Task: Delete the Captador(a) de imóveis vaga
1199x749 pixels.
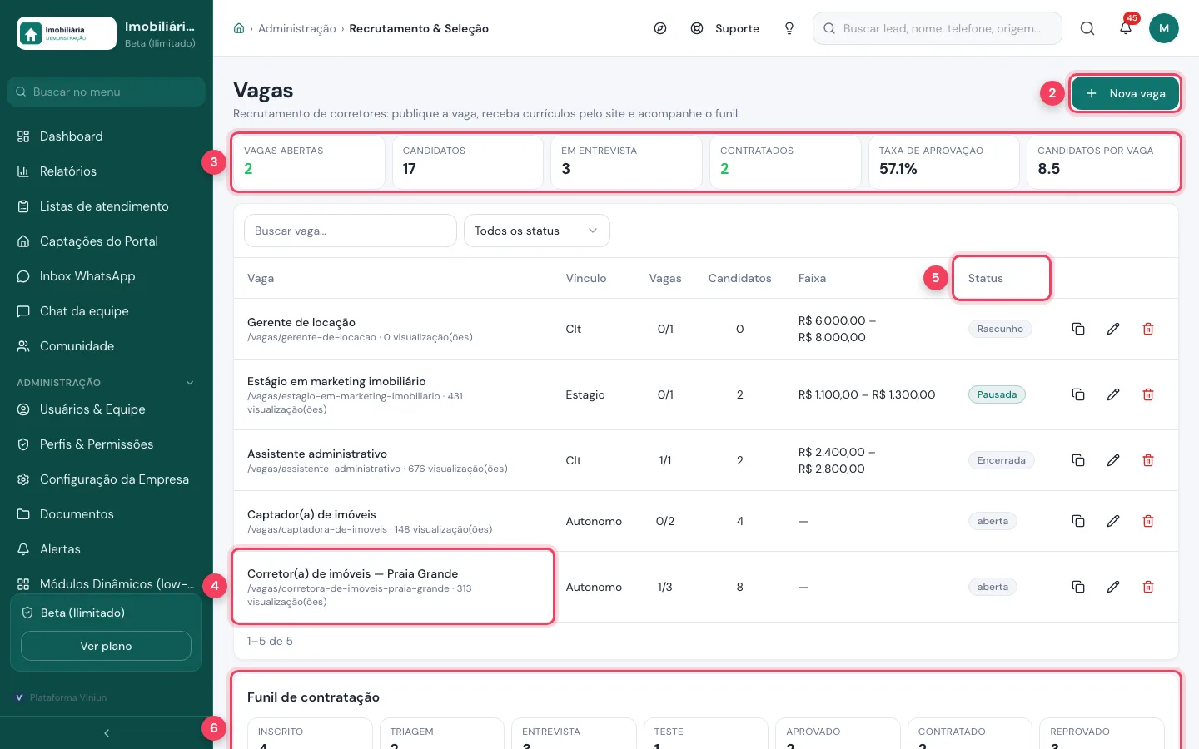Action: click(1148, 521)
